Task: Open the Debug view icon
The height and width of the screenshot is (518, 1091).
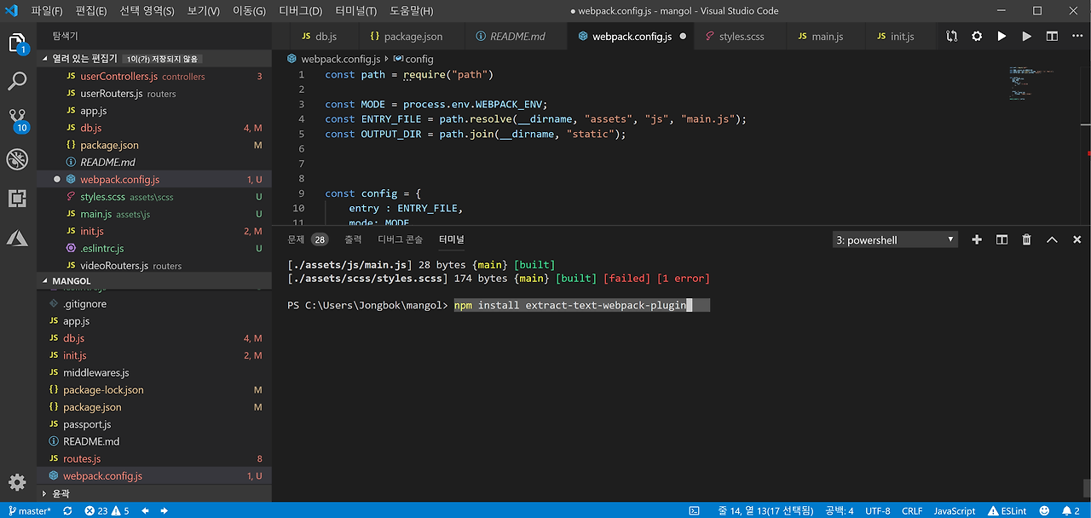Action: point(17,159)
